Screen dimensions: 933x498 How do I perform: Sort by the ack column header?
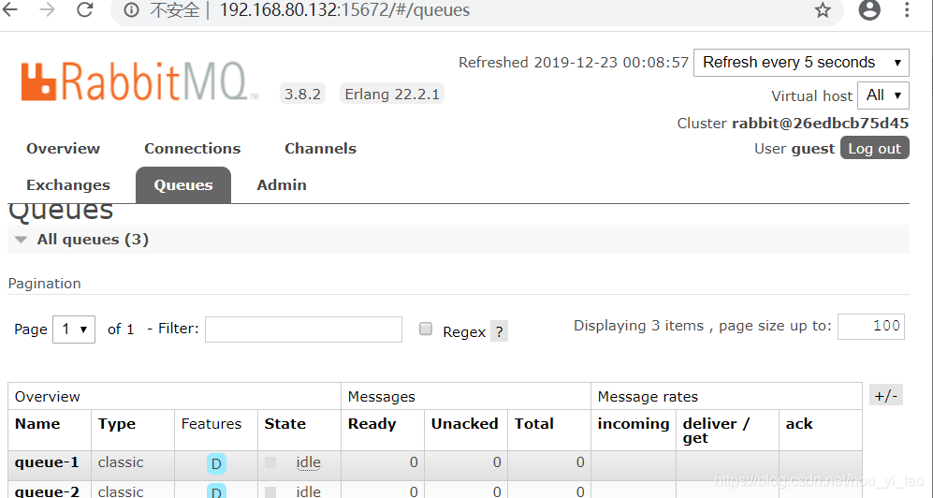[x=798, y=424]
